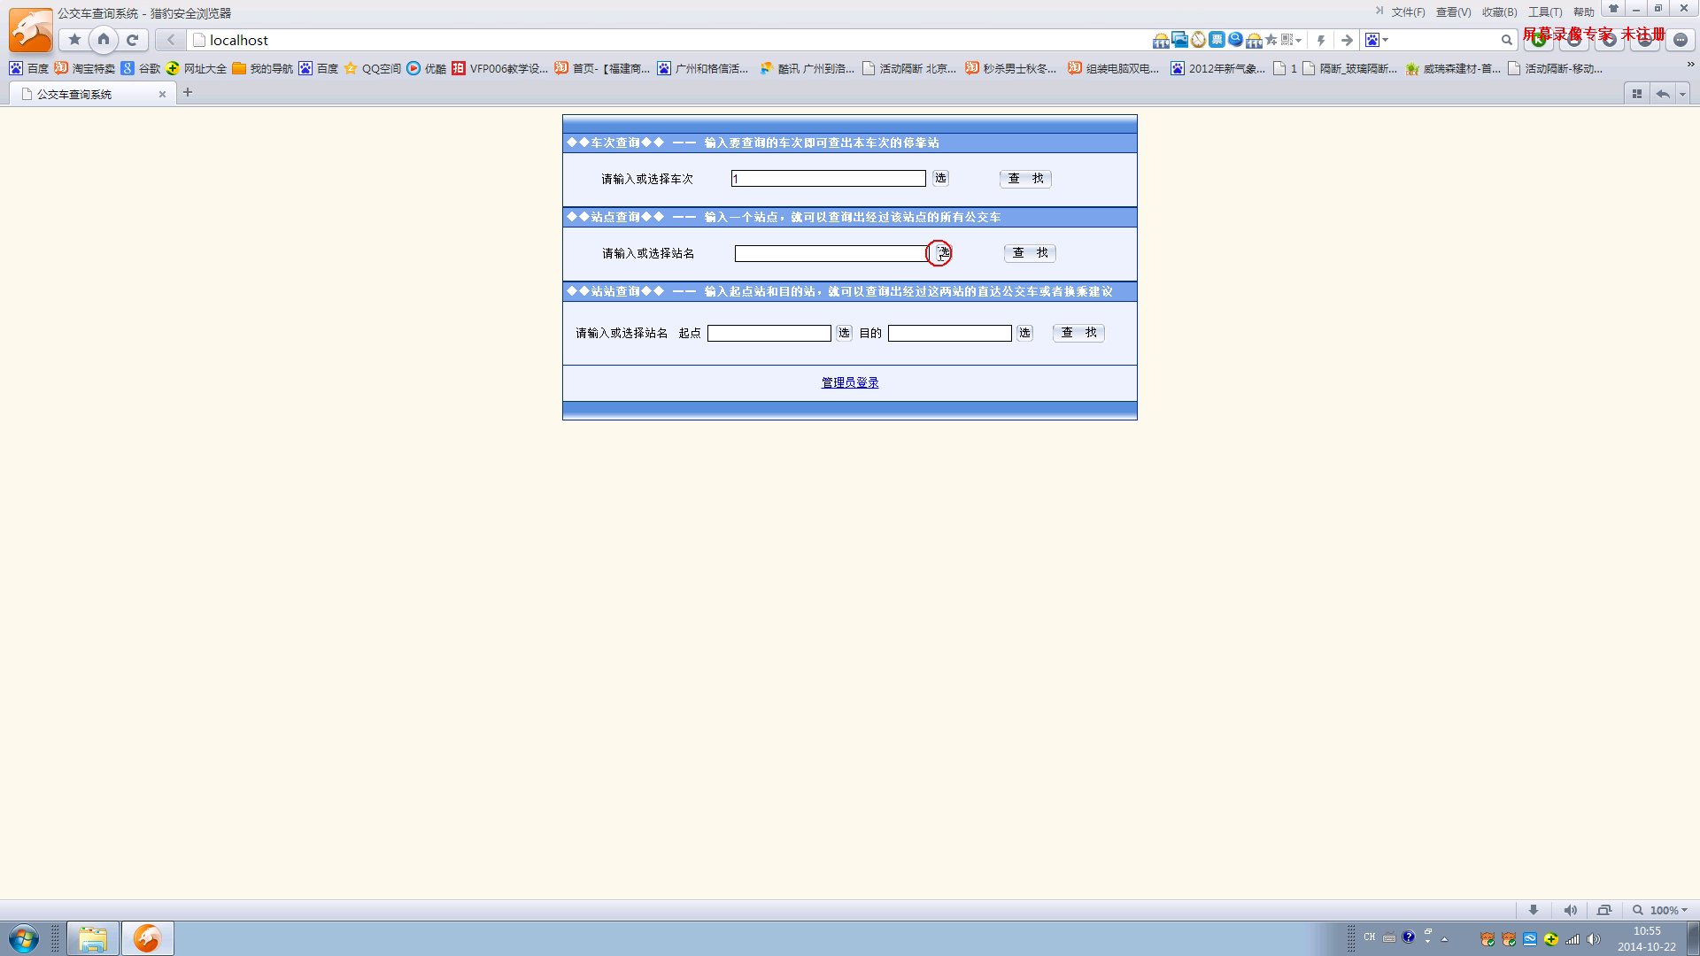This screenshot has height=956, width=1700.
Task: Click the blue magnifier globe extension icon
Action: 1235,39
